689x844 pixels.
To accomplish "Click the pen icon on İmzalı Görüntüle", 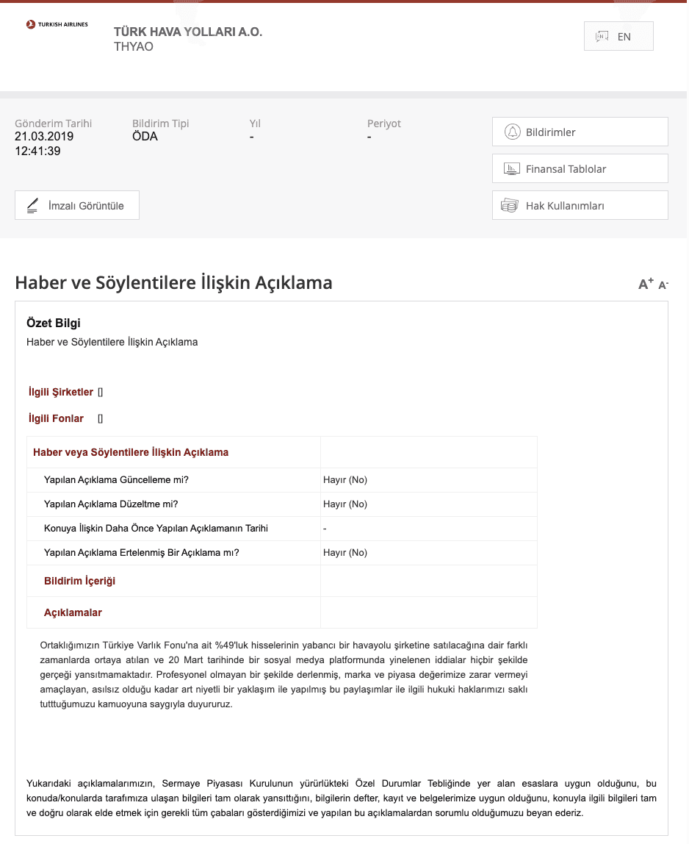I will click(32, 206).
